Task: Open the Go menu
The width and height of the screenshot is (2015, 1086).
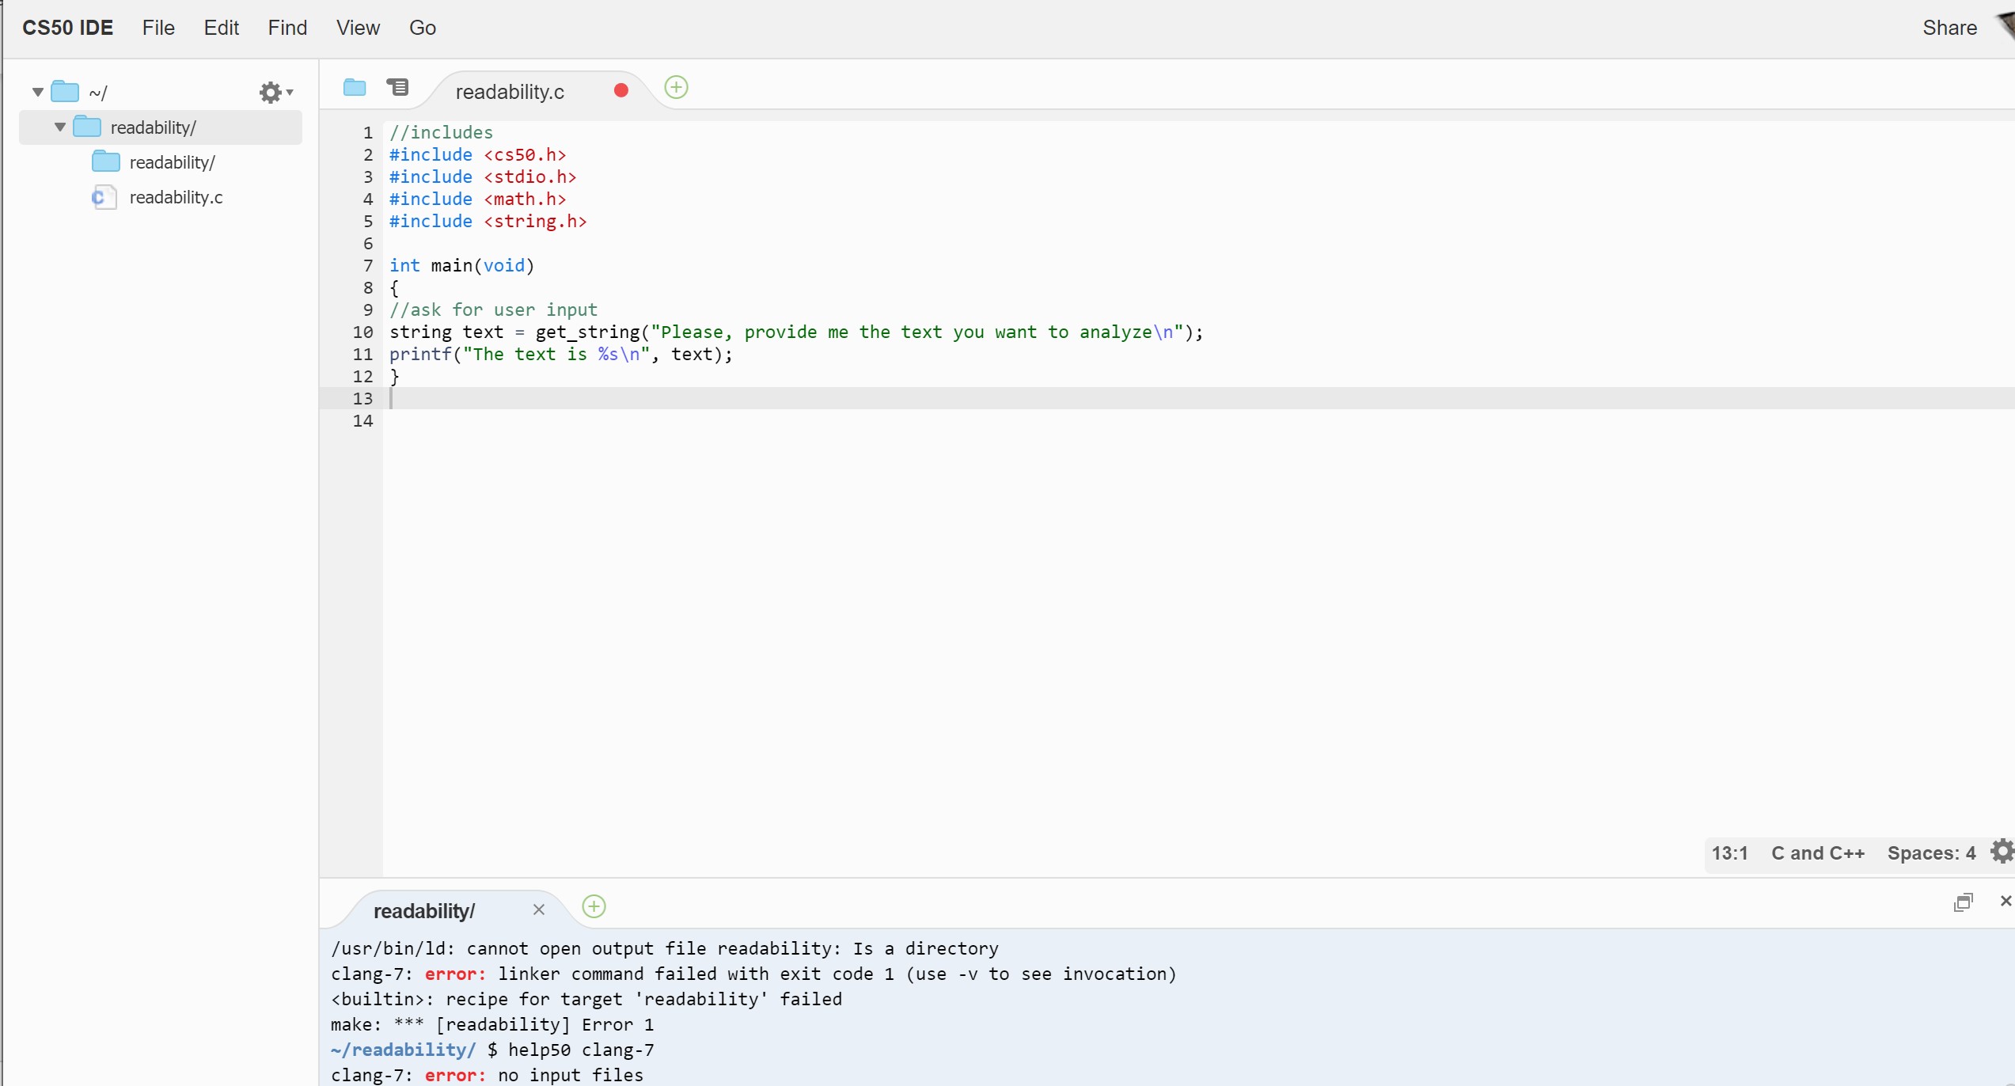Action: tap(423, 28)
